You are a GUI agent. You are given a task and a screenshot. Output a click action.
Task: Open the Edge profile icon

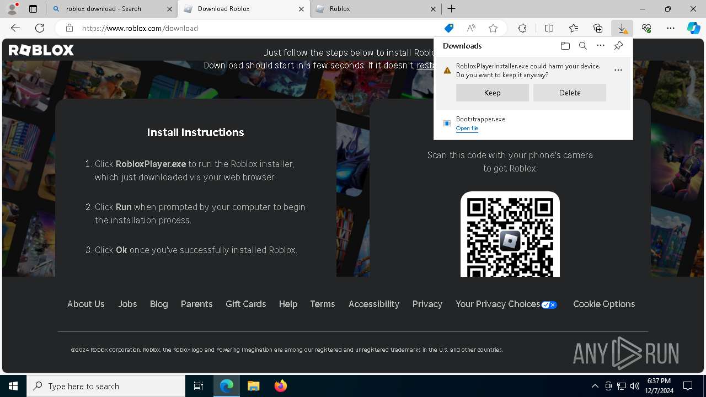12,8
